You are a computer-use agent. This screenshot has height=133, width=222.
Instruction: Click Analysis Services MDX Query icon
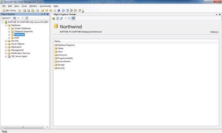[25, 10]
